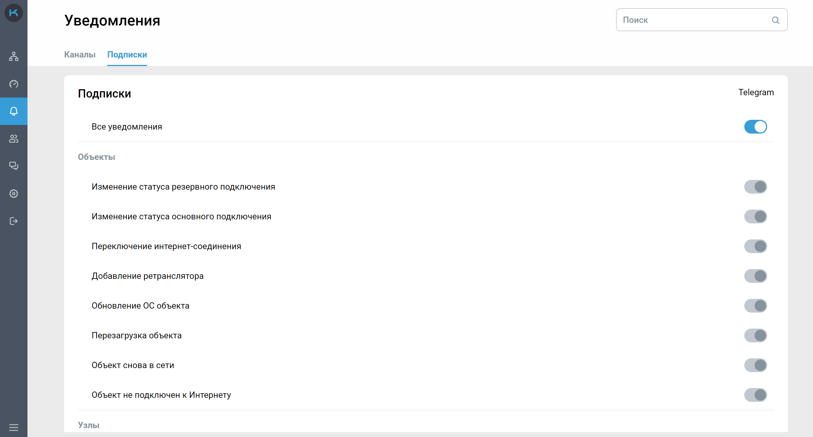This screenshot has width=813, height=437.
Task: Click the search magnifier icon
Action: pos(775,20)
